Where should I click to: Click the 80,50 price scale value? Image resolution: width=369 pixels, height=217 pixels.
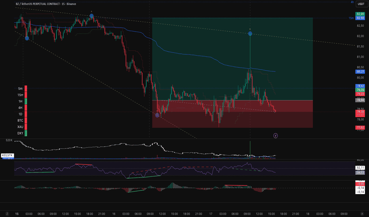click(360, 67)
